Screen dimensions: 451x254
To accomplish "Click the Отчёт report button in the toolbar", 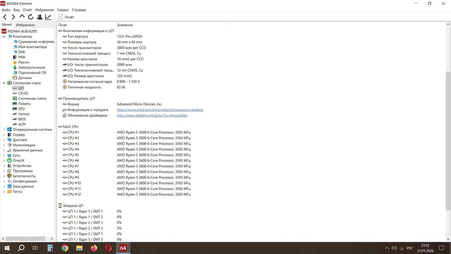I will point(66,17).
